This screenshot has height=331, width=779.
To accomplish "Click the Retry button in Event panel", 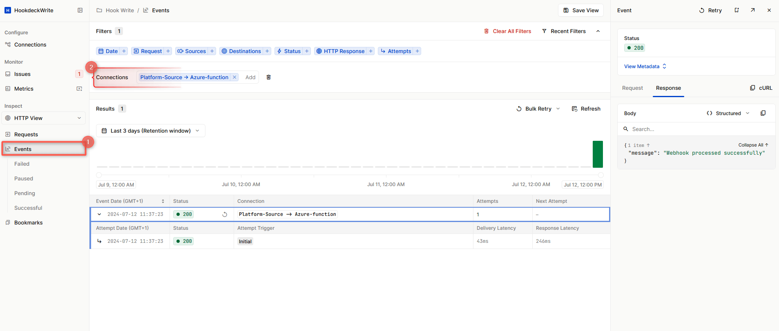I will [x=710, y=10].
